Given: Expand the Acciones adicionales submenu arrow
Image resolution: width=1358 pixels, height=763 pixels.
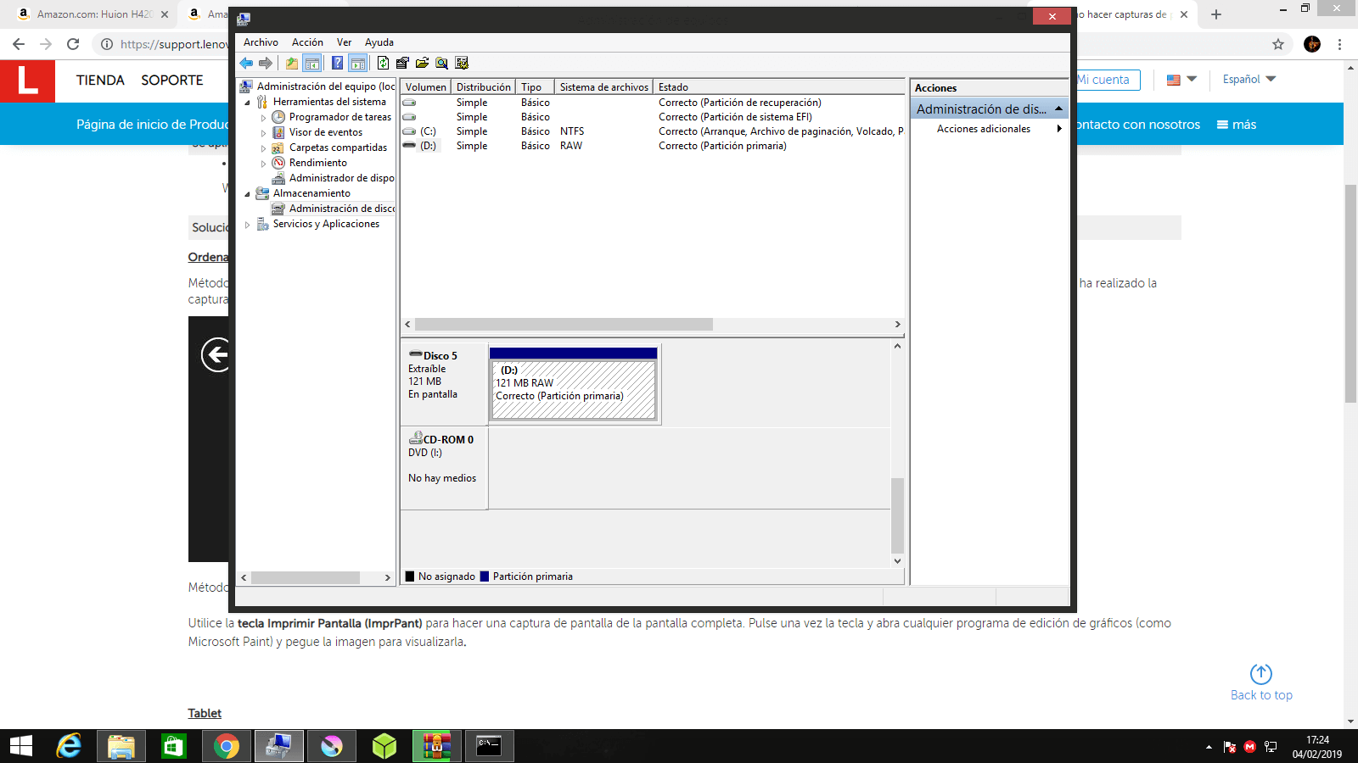Looking at the screenshot, I should 1059,129.
